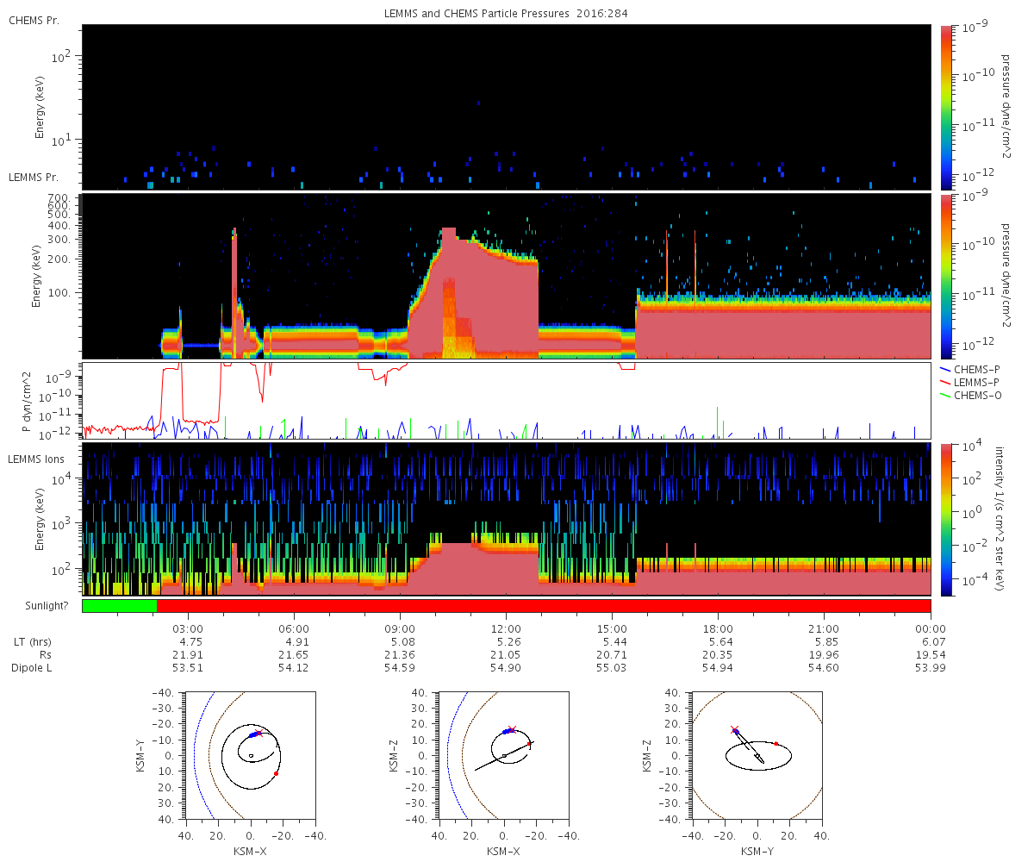The image size is (1034, 862).
Task: Click the green segment of Sunlight bar
Action: point(119,606)
